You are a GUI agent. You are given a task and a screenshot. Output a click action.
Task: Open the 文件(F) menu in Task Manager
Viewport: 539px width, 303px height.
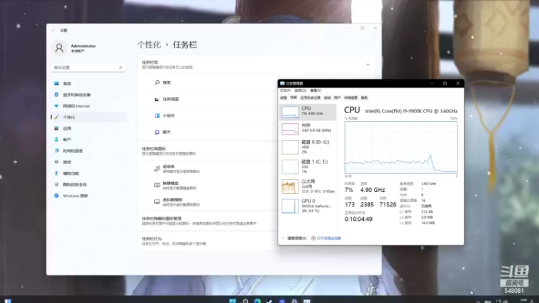[x=285, y=91]
